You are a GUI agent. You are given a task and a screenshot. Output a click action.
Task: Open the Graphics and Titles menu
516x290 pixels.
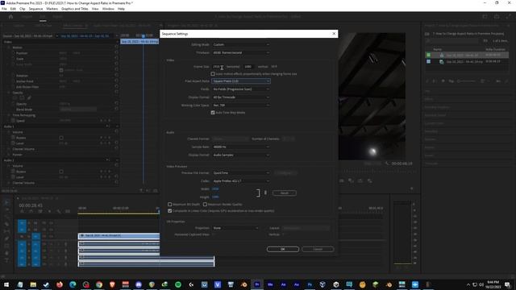(x=75, y=9)
